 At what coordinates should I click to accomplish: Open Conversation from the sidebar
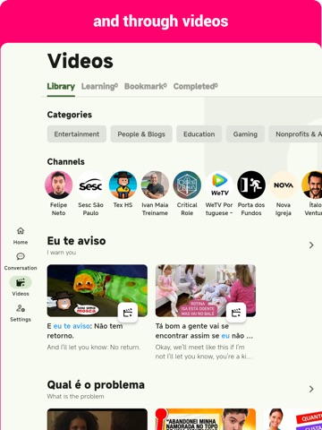pos(21,262)
